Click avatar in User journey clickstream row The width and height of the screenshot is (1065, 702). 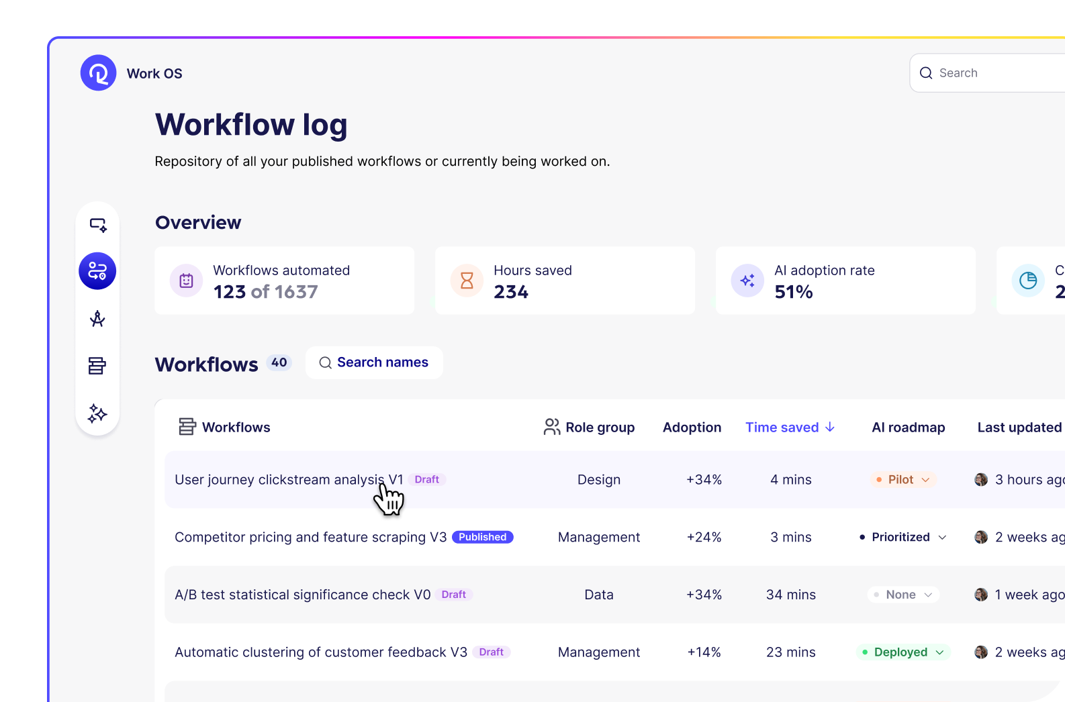pyautogui.click(x=981, y=479)
